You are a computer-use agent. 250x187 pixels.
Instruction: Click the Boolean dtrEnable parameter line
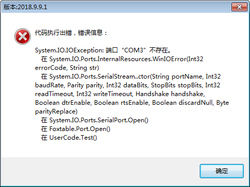coord(132,103)
